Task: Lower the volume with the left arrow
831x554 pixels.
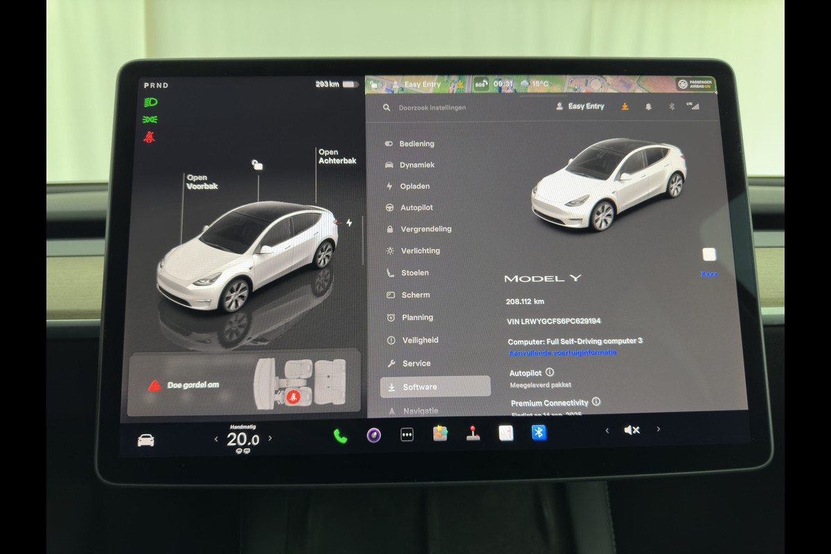Action: (x=607, y=430)
